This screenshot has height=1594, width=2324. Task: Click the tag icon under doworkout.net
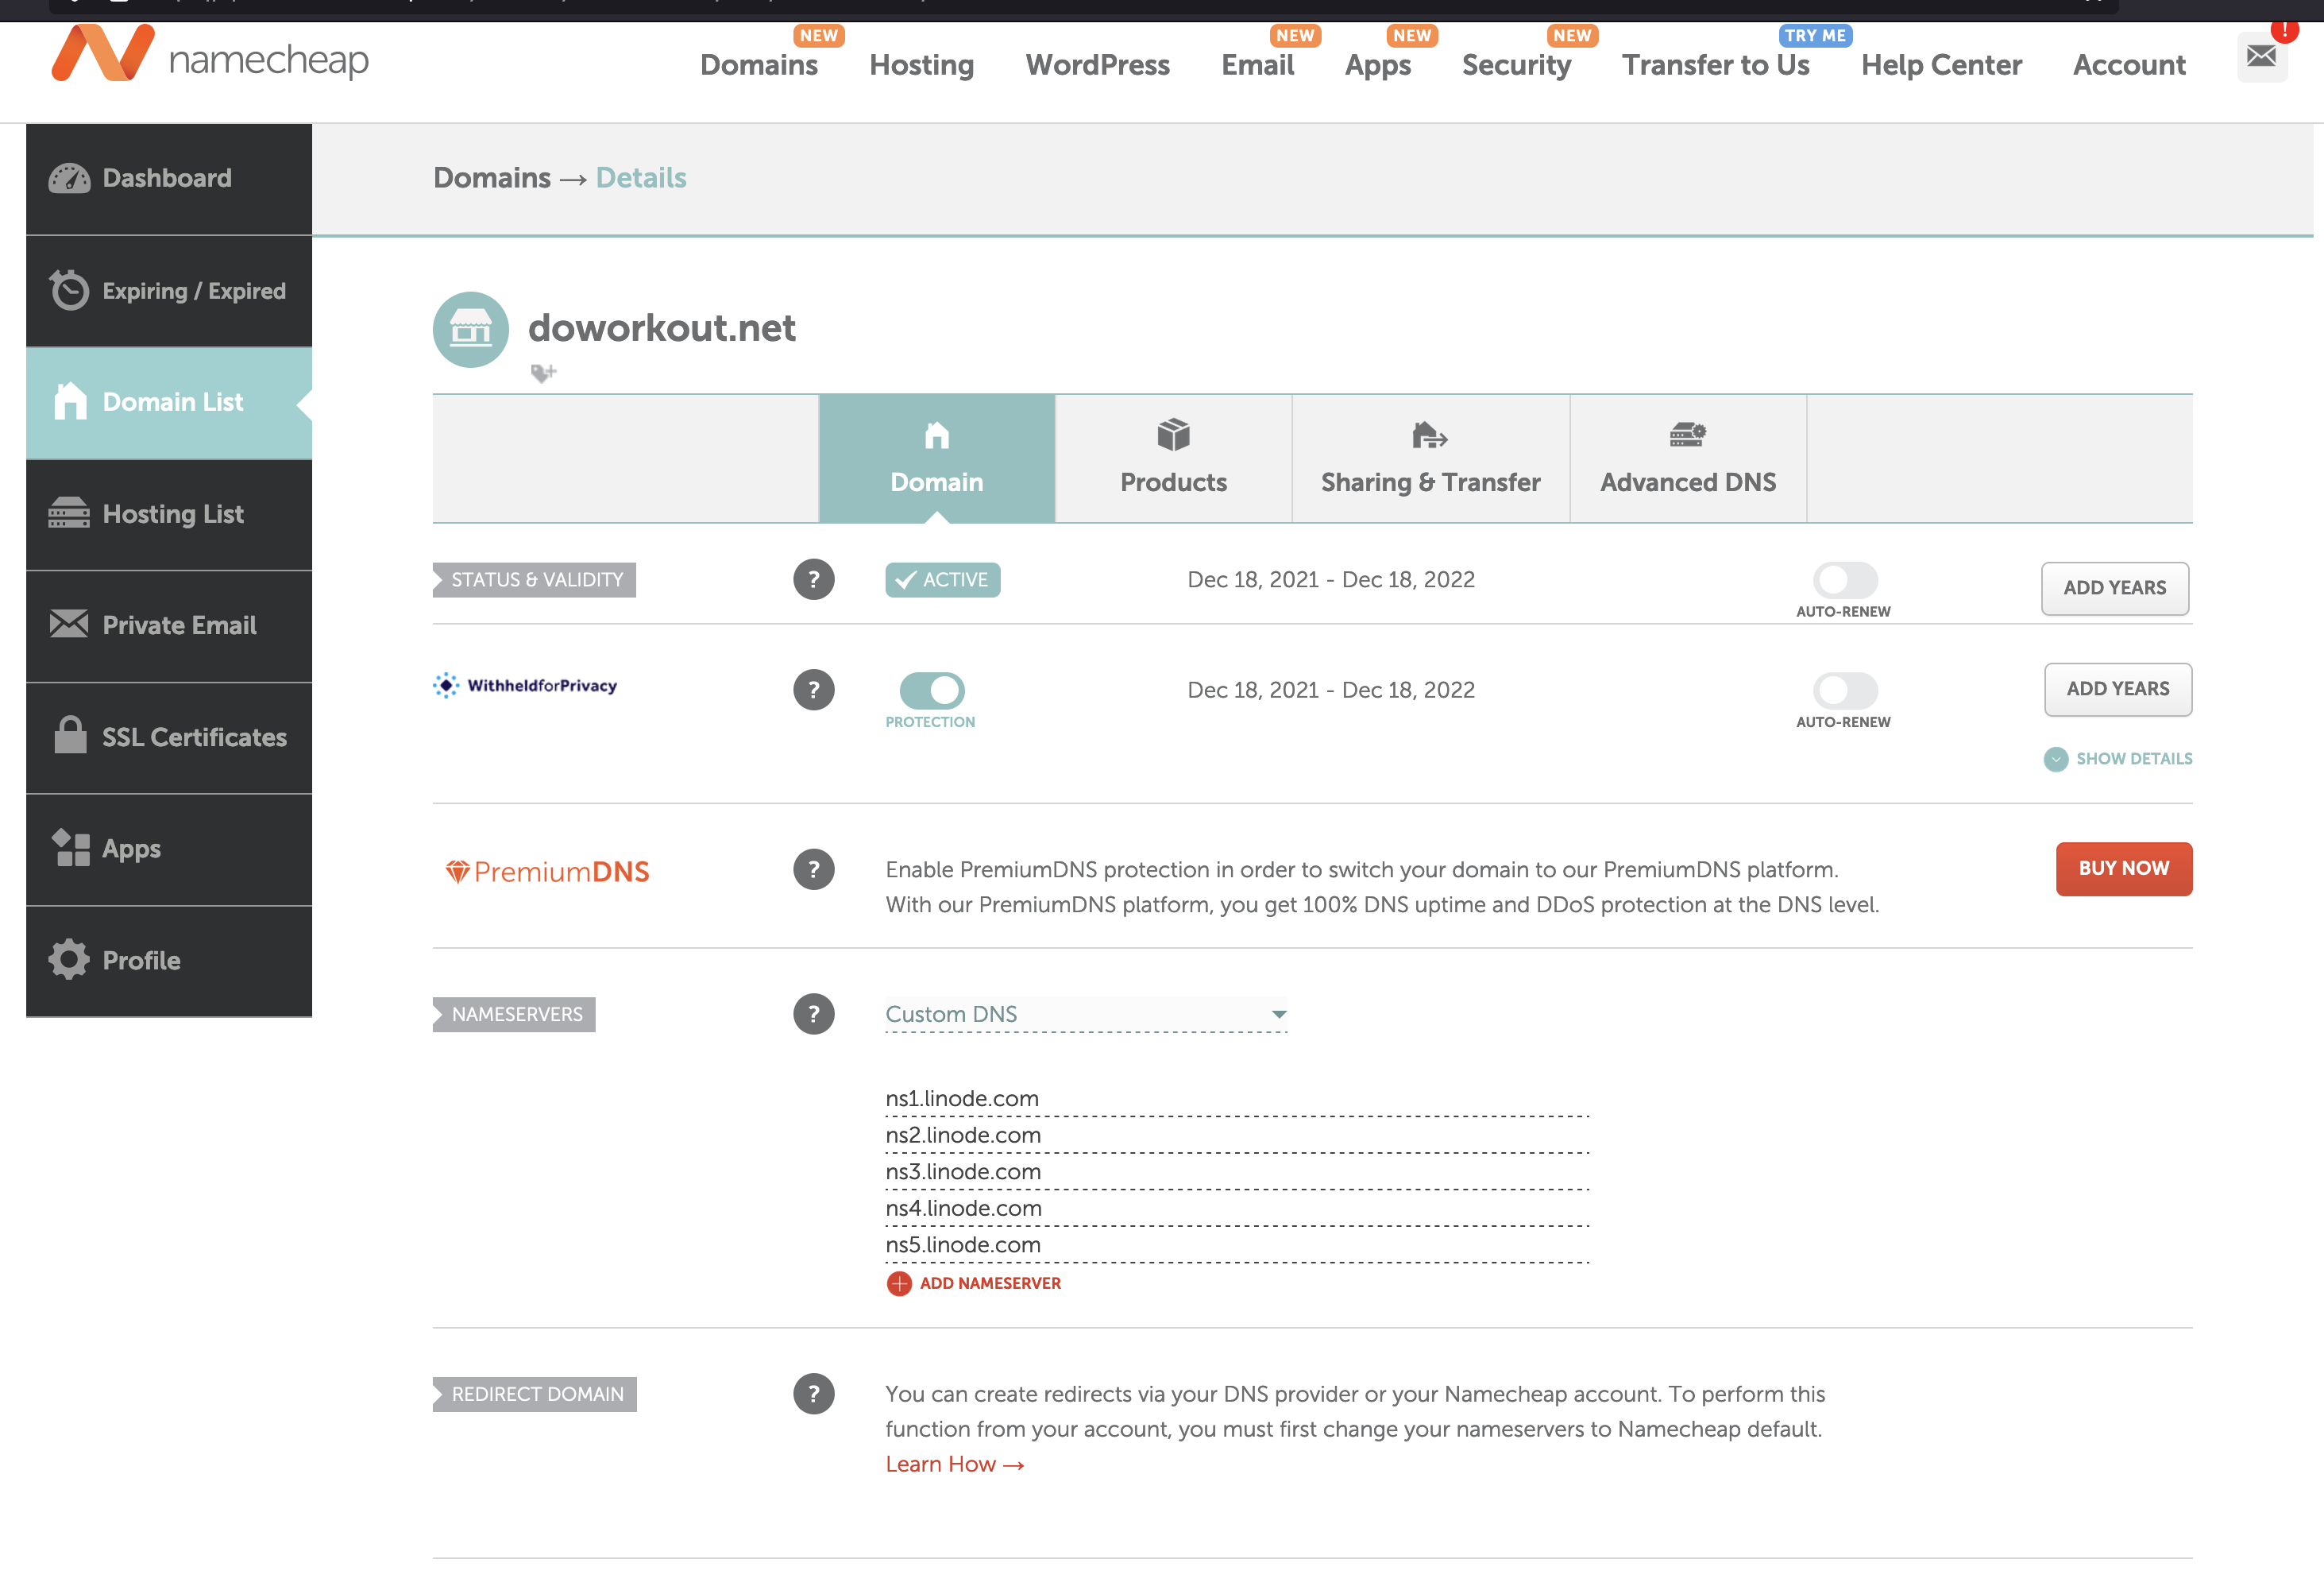point(542,373)
